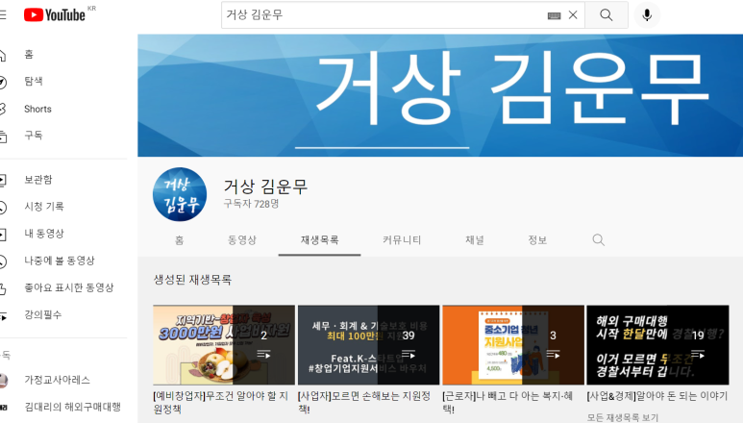The width and height of the screenshot is (743, 423).
Task: Select the 재생목록 tab
Action: (x=319, y=240)
